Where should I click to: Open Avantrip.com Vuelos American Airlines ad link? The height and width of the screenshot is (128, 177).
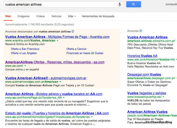click(x=57, y=37)
